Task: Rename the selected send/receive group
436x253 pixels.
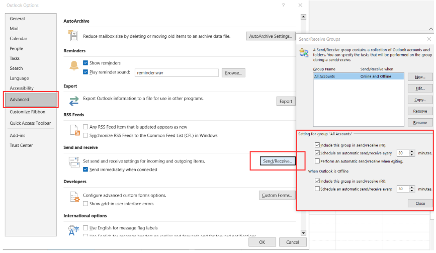Action: click(420, 122)
